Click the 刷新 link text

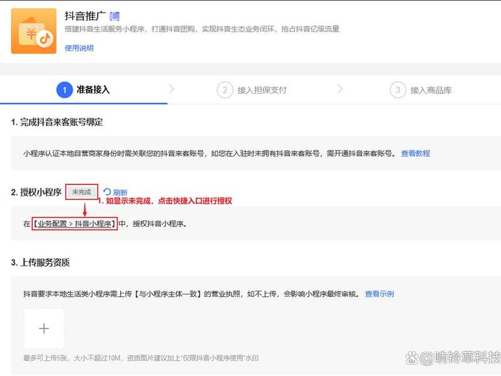pyautogui.click(x=120, y=192)
